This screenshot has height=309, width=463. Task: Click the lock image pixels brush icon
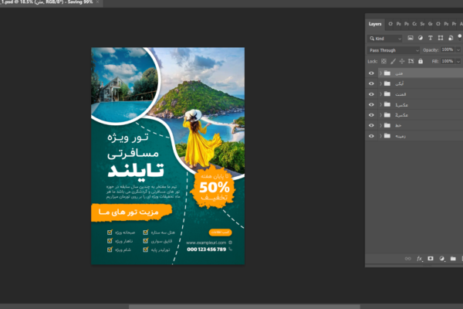pyautogui.click(x=392, y=60)
